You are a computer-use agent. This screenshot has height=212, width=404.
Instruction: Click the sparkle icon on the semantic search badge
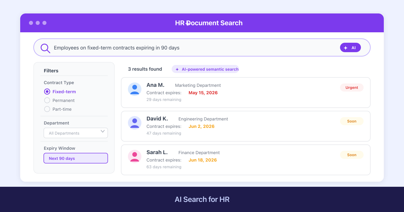click(177, 69)
